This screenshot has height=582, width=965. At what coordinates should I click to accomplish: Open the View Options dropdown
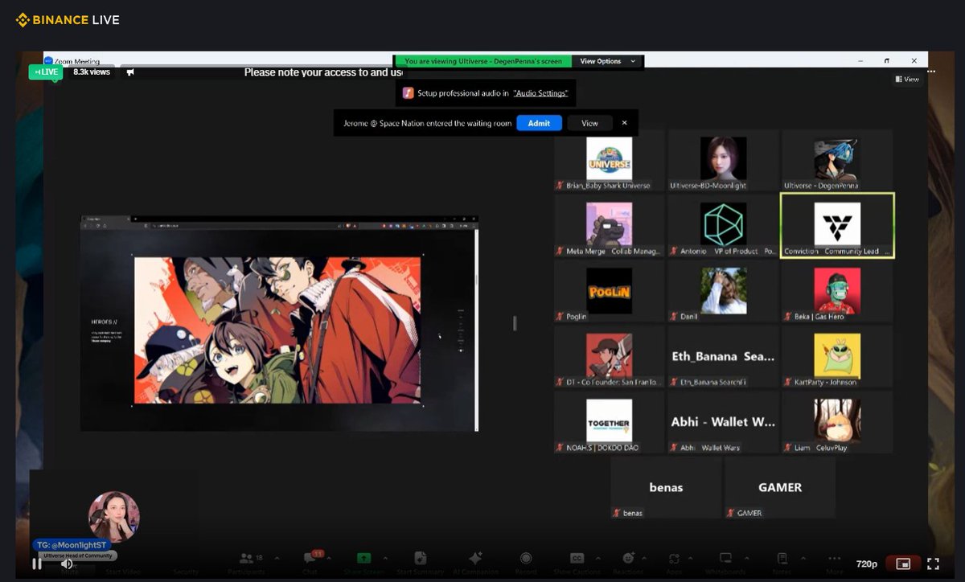608,61
